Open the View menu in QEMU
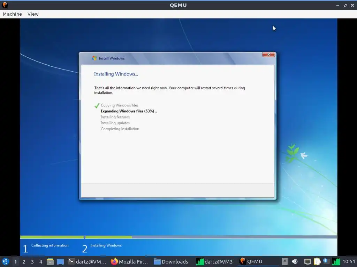This screenshot has height=267, width=357. (33, 14)
